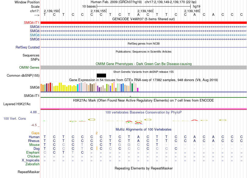Click the Sequences publications label

click(x=31, y=55)
